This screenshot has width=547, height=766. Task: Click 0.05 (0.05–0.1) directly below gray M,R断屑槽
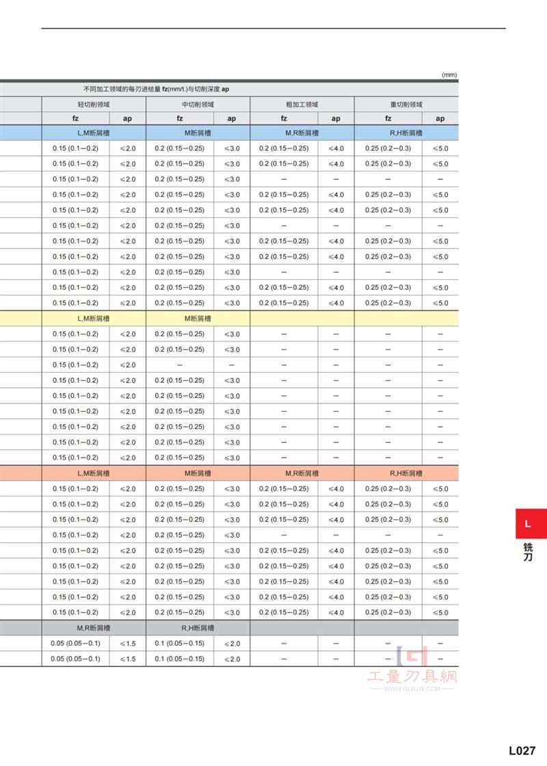click(75, 644)
